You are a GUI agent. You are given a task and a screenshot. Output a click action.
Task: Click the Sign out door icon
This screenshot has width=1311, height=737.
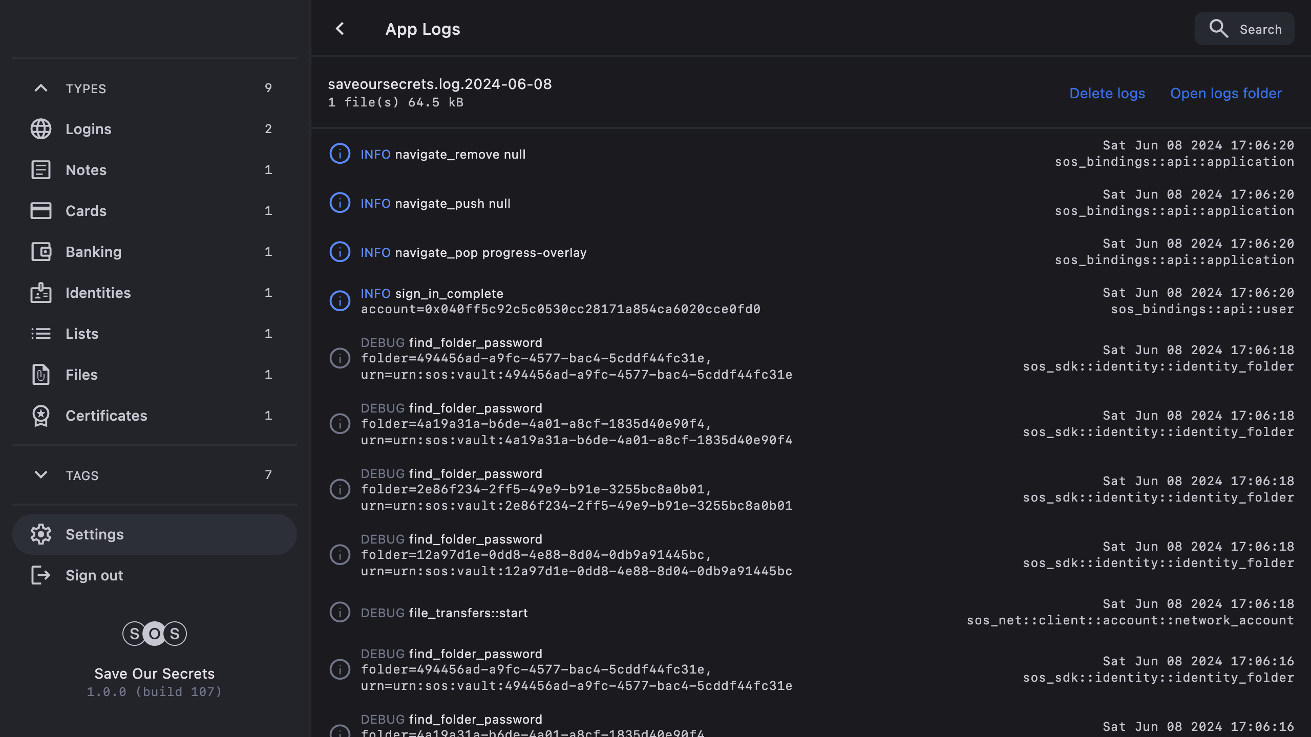(x=41, y=575)
